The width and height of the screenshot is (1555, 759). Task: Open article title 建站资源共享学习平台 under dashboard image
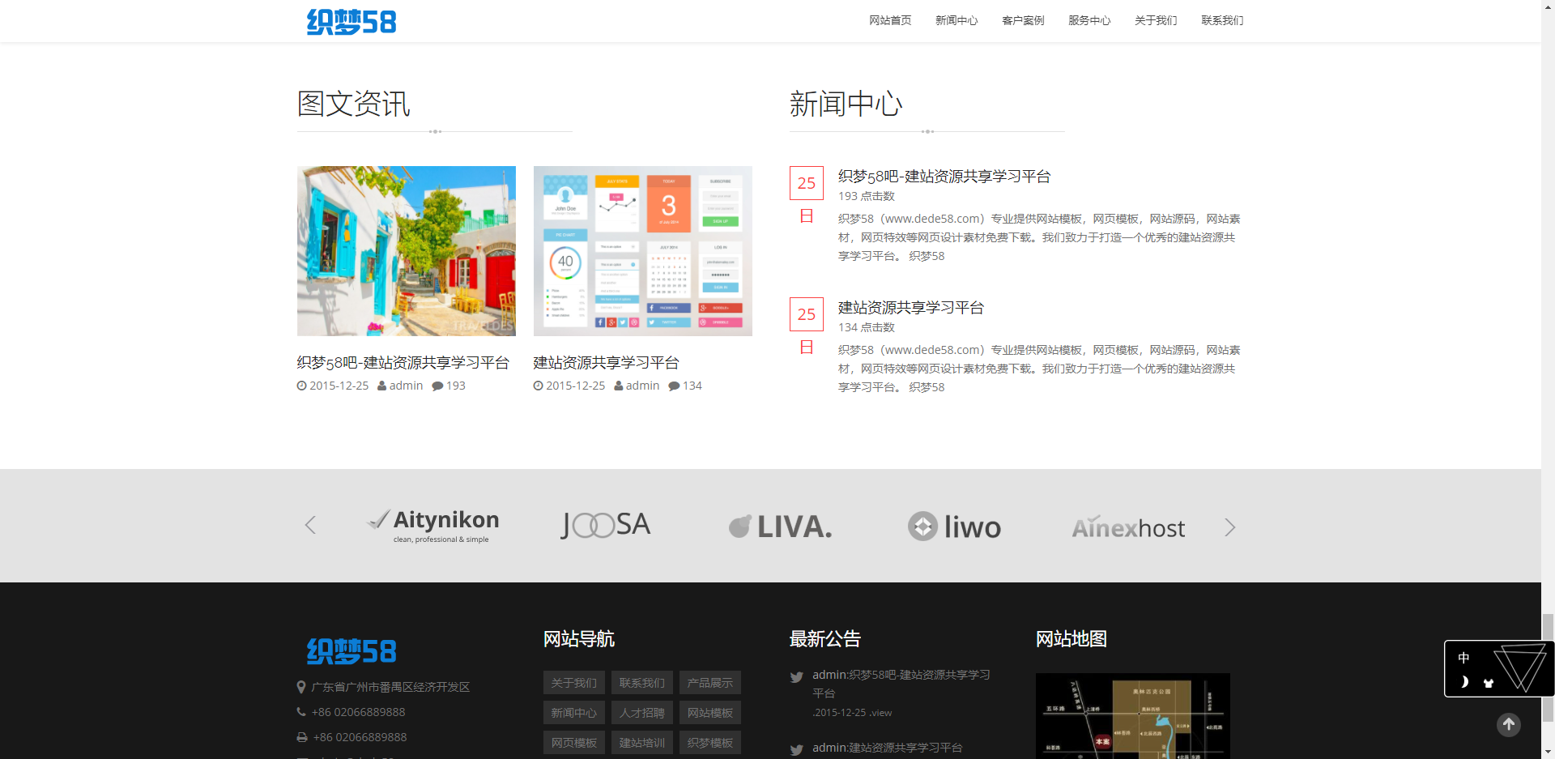[x=607, y=363]
